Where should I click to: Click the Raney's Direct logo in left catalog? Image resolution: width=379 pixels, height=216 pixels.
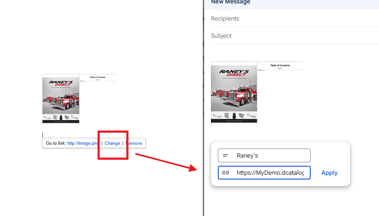tap(61, 82)
